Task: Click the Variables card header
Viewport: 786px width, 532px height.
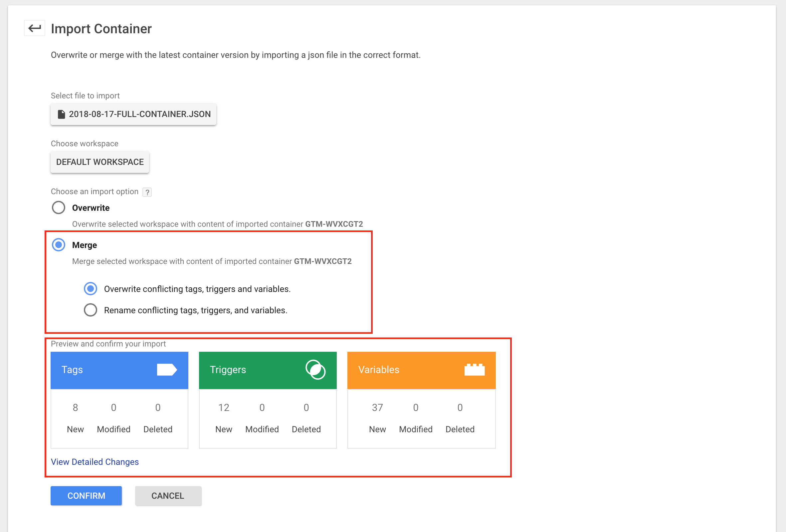Action: [x=421, y=370]
